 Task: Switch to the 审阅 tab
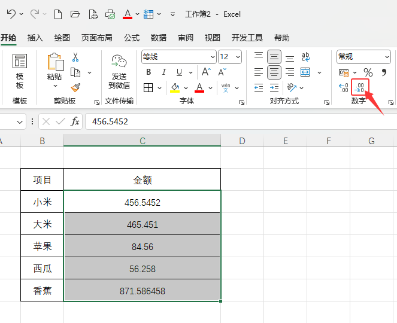pyautogui.click(x=186, y=38)
